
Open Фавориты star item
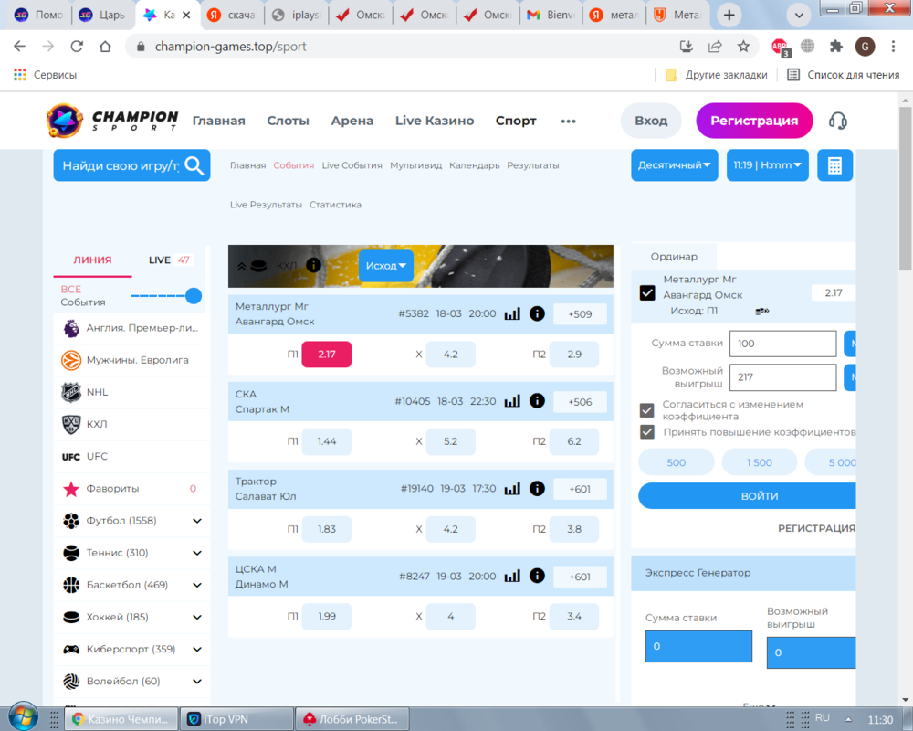point(131,489)
